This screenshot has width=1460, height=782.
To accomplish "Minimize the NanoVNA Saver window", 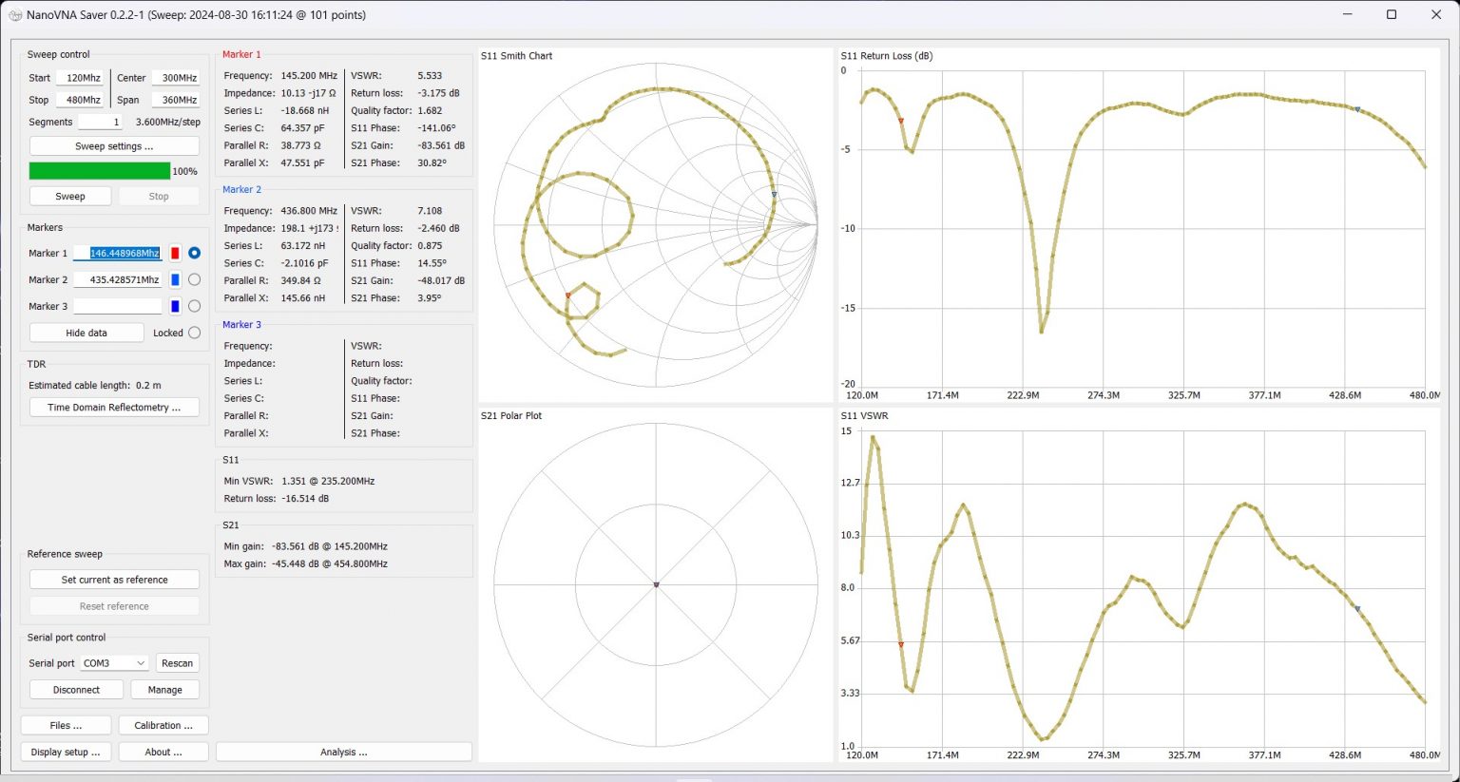I will tap(1347, 14).
